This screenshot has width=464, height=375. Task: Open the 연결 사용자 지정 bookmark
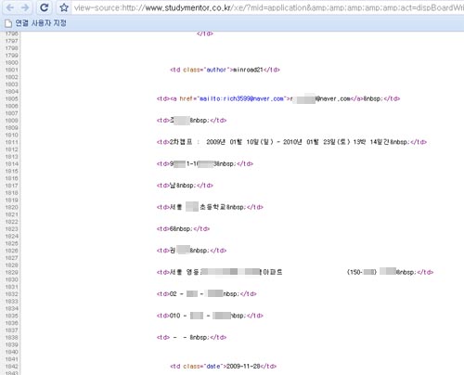[x=41, y=23]
